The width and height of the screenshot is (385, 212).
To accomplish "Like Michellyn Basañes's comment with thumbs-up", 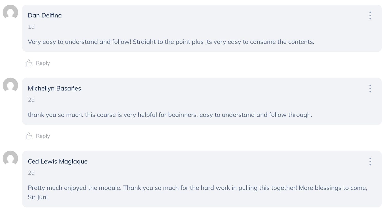I will pos(28,136).
